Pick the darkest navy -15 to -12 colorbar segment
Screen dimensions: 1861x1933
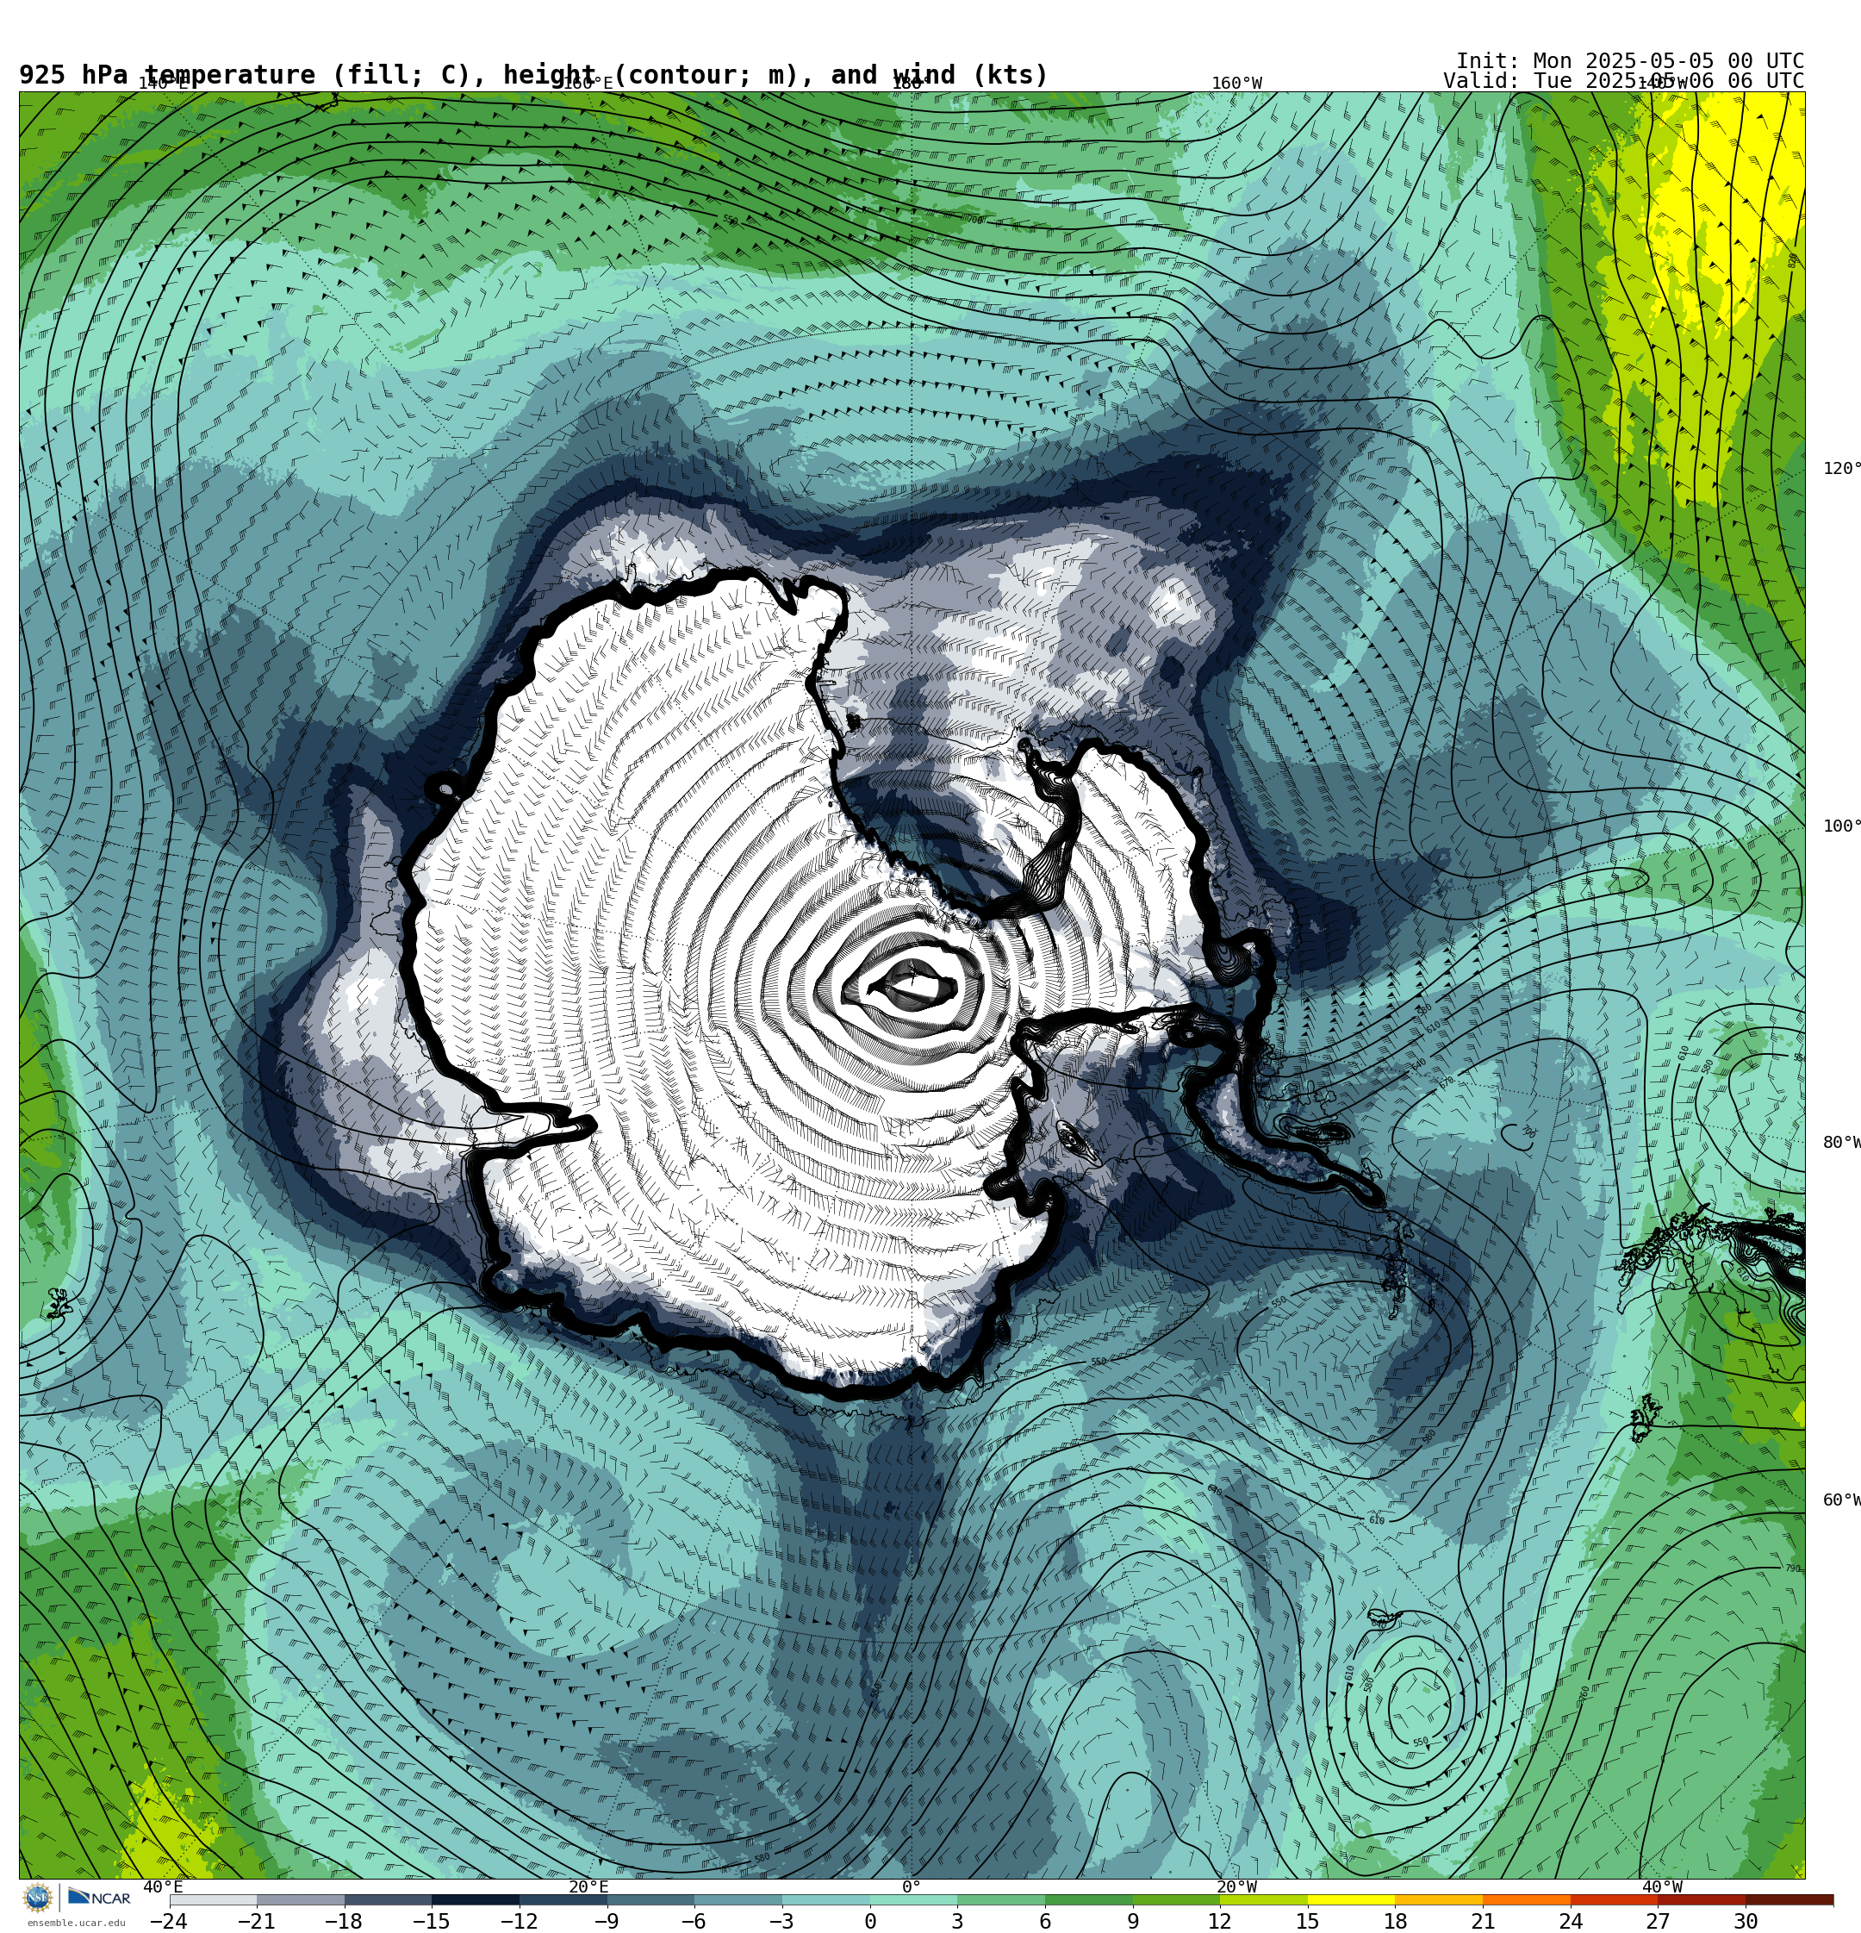[476, 1899]
